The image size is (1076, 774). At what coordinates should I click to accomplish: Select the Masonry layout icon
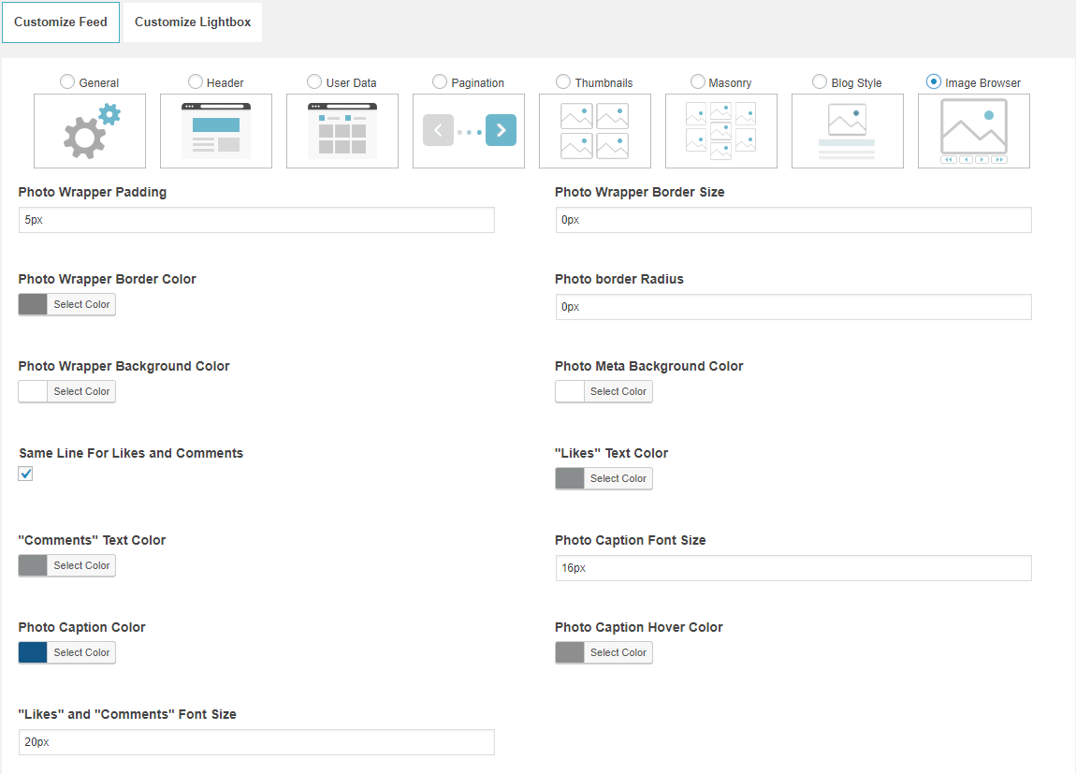[x=721, y=131]
